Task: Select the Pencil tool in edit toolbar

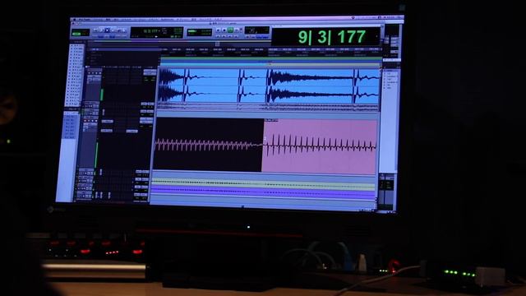Action: point(124,30)
